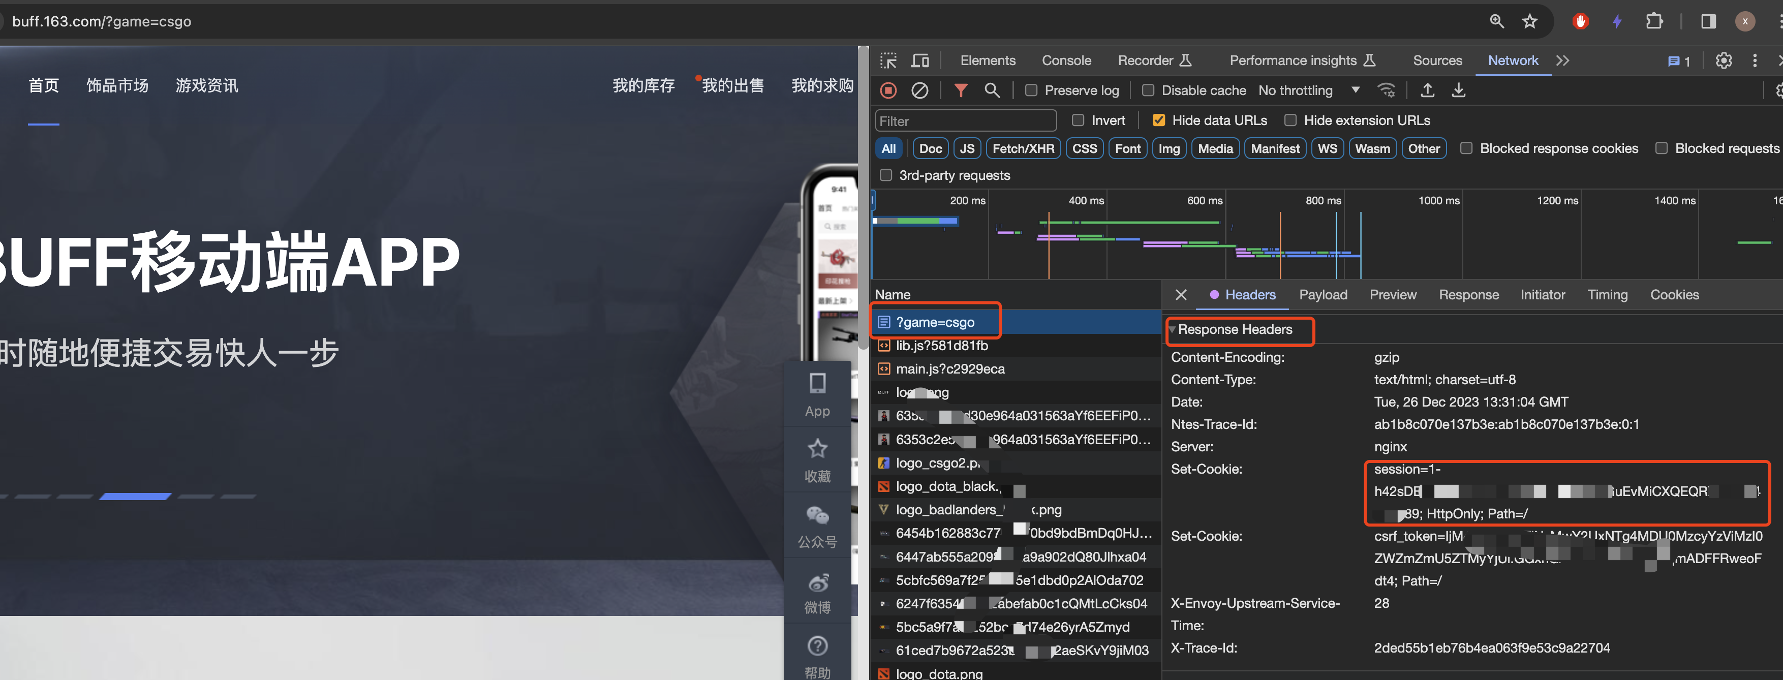Open the Timing detail tab
Image resolution: width=1783 pixels, height=680 pixels.
[x=1607, y=295]
